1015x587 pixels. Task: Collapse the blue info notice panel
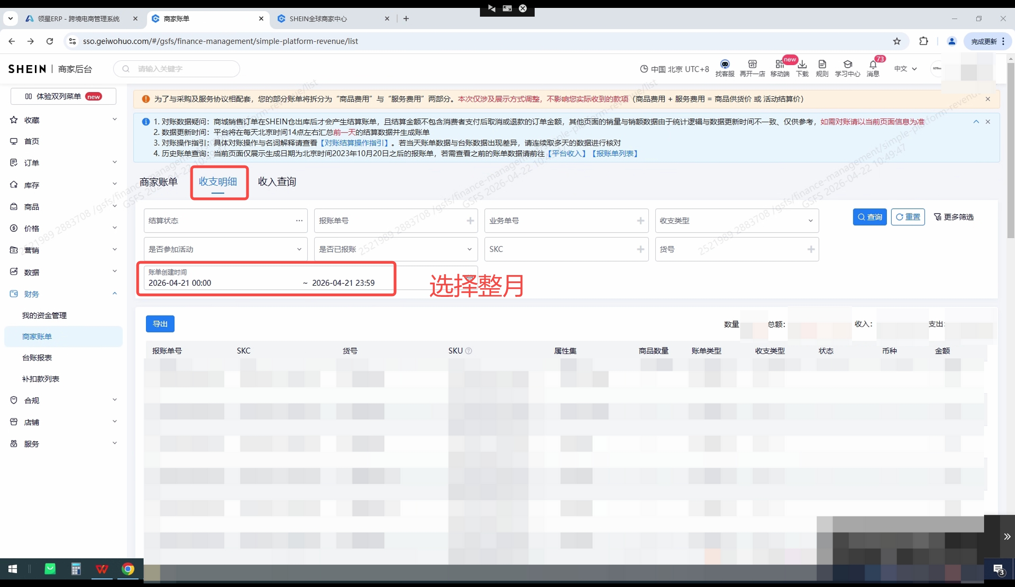point(976,122)
